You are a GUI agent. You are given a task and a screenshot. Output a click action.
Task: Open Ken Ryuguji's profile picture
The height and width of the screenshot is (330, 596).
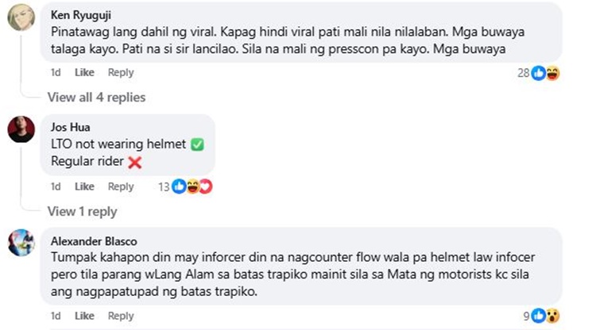click(x=21, y=17)
